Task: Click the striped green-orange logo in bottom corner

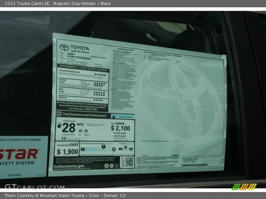Action: click(244, 186)
